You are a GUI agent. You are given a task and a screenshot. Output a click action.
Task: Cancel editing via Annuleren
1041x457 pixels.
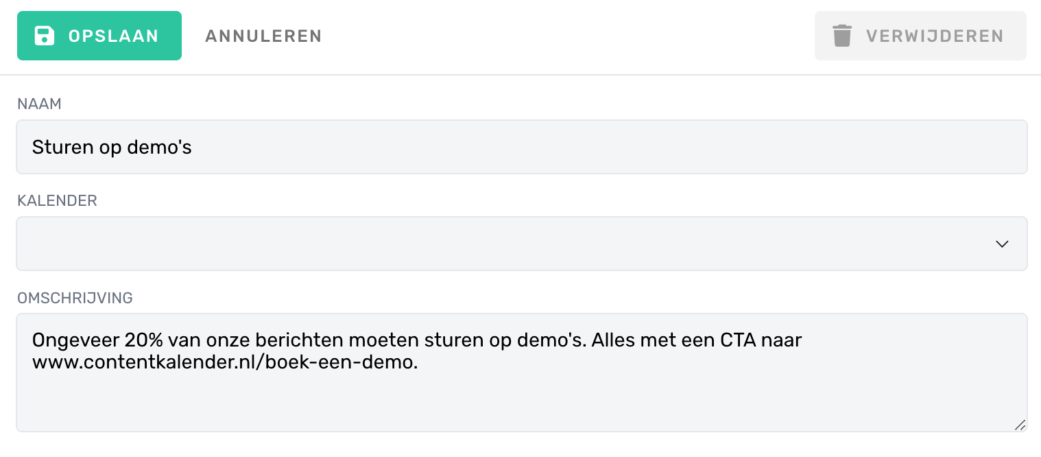(263, 36)
